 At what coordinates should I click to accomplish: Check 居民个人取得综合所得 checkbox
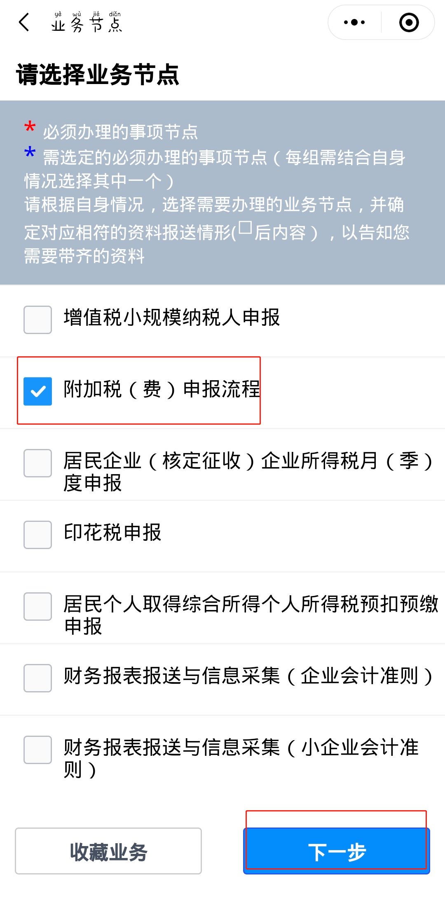tap(37, 606)
